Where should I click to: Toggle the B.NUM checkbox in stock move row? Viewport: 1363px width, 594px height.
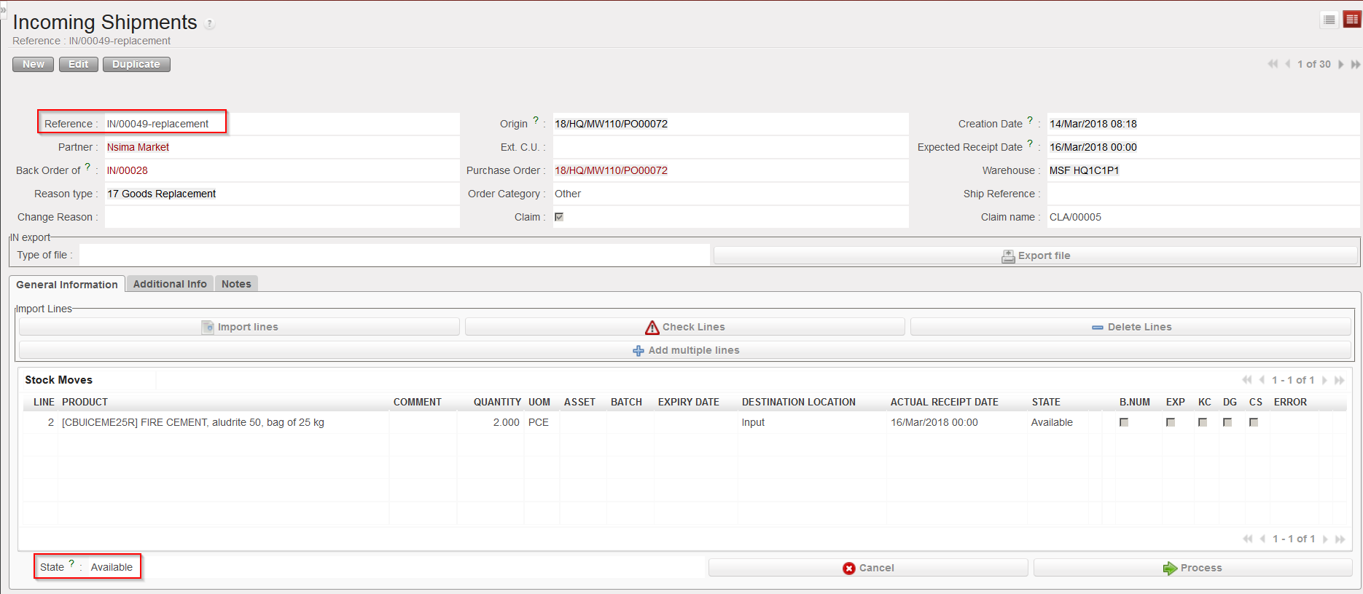[1124, 422]
